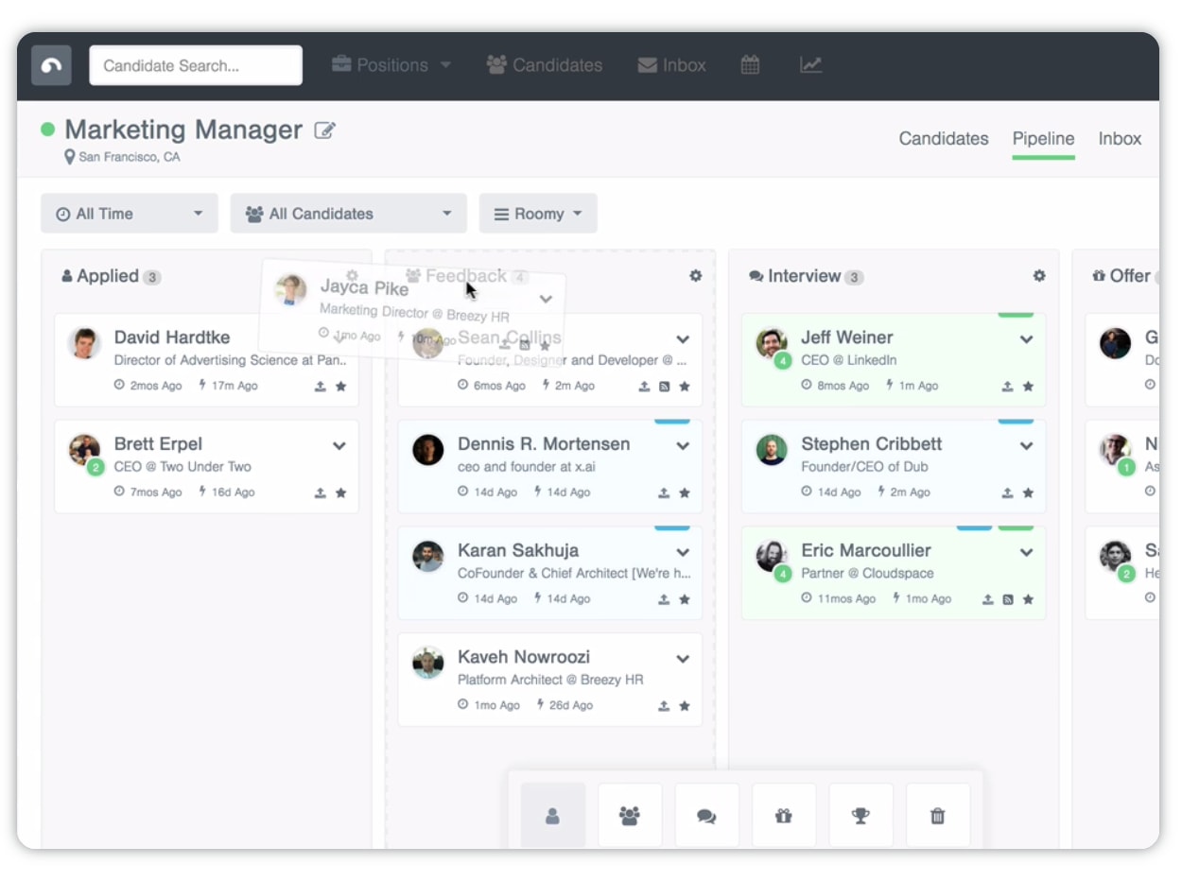This screenshot has width=1182, height=881.
Task: Click share icon on Kaveh Nowroozi's card
Action: point(664,705)
